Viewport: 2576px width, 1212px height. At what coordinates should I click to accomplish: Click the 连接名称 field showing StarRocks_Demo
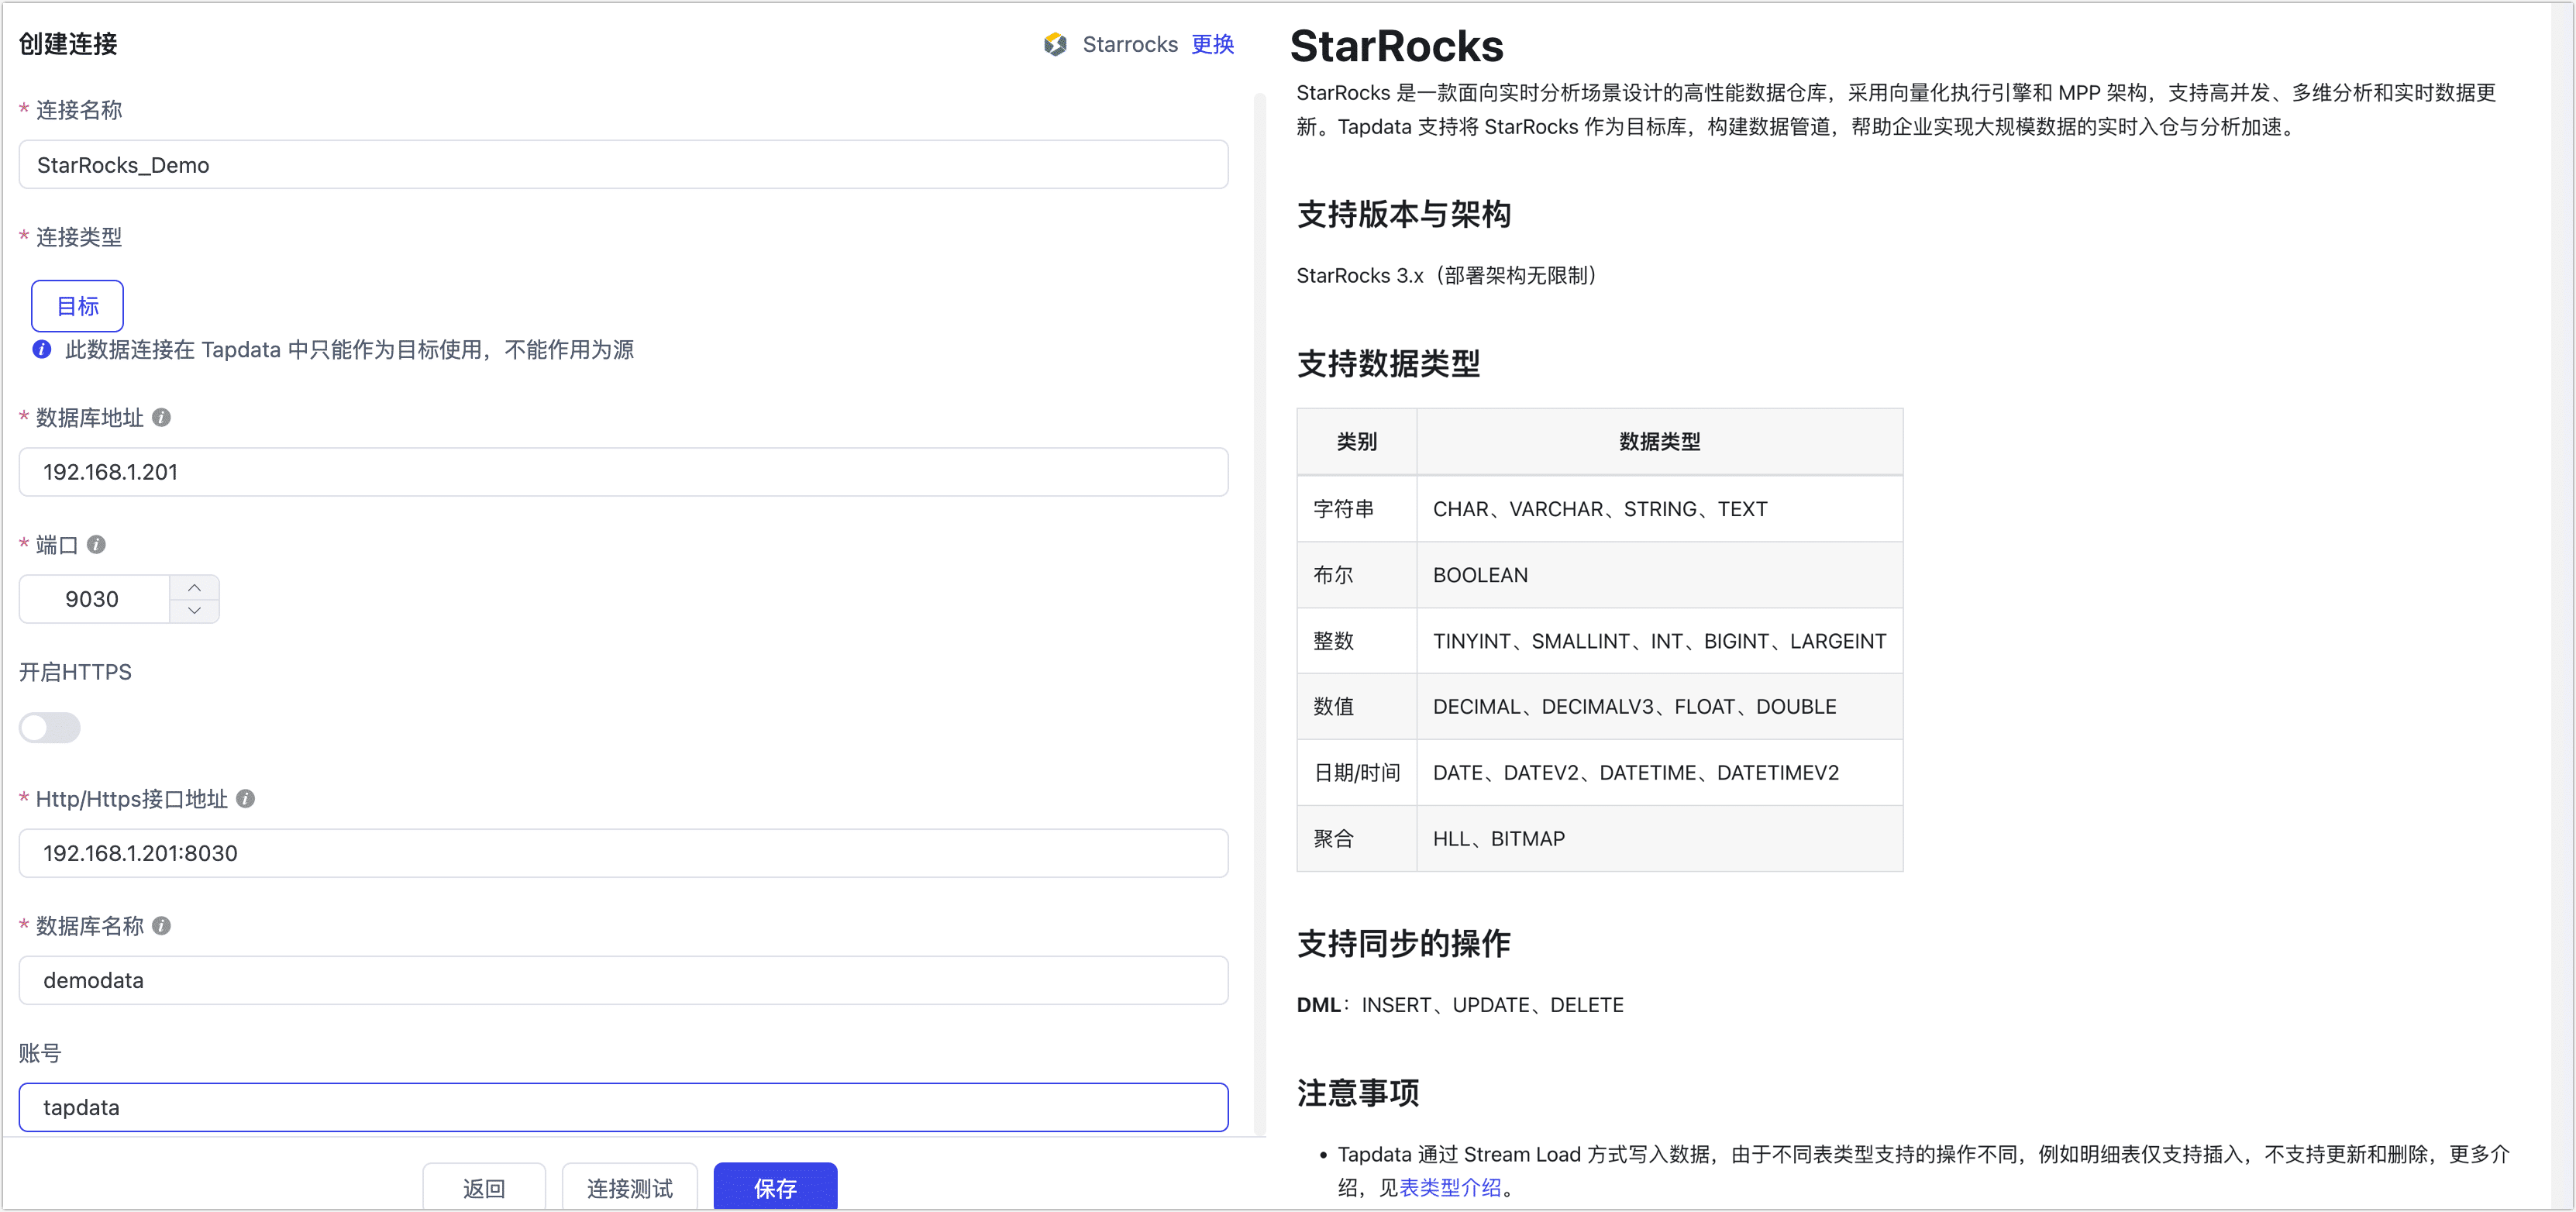pos(623,164)
